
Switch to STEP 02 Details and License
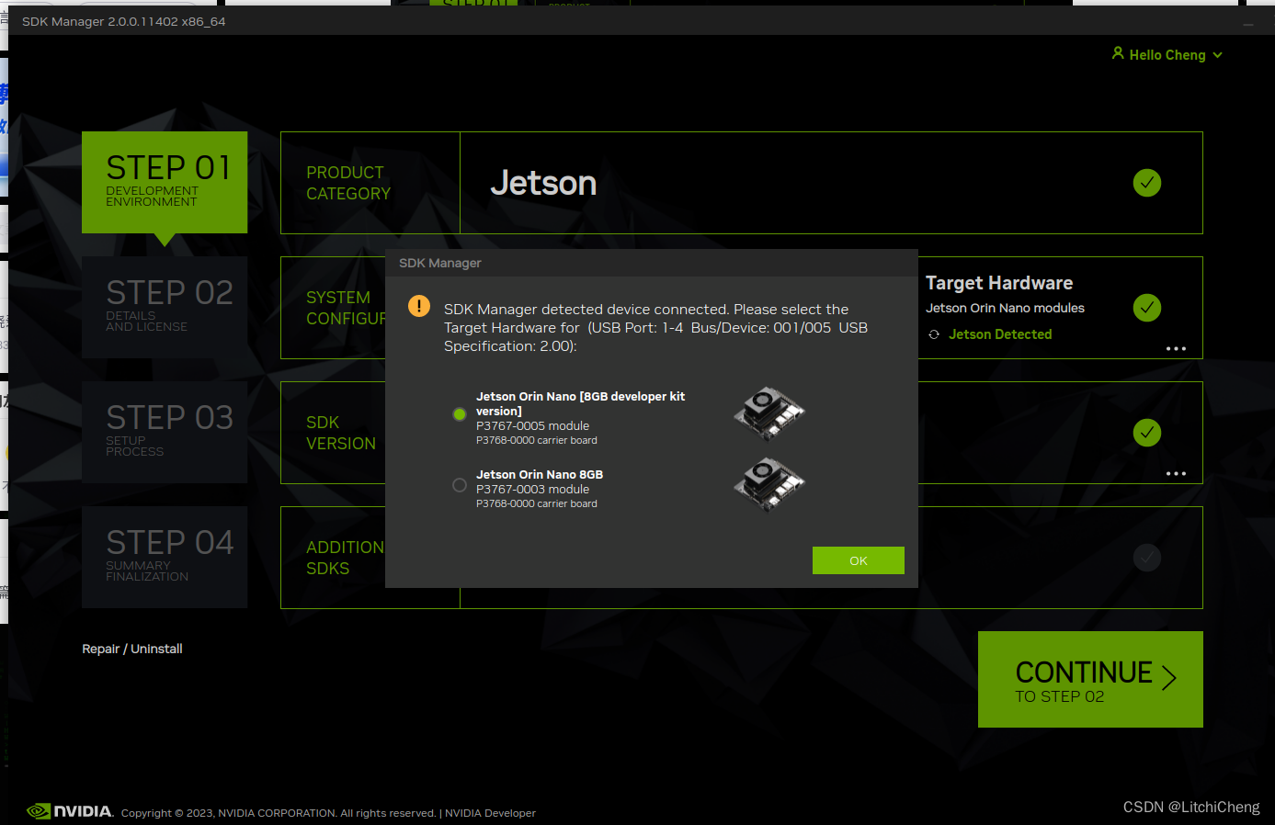pyautogui.click(x=164, y=307)
